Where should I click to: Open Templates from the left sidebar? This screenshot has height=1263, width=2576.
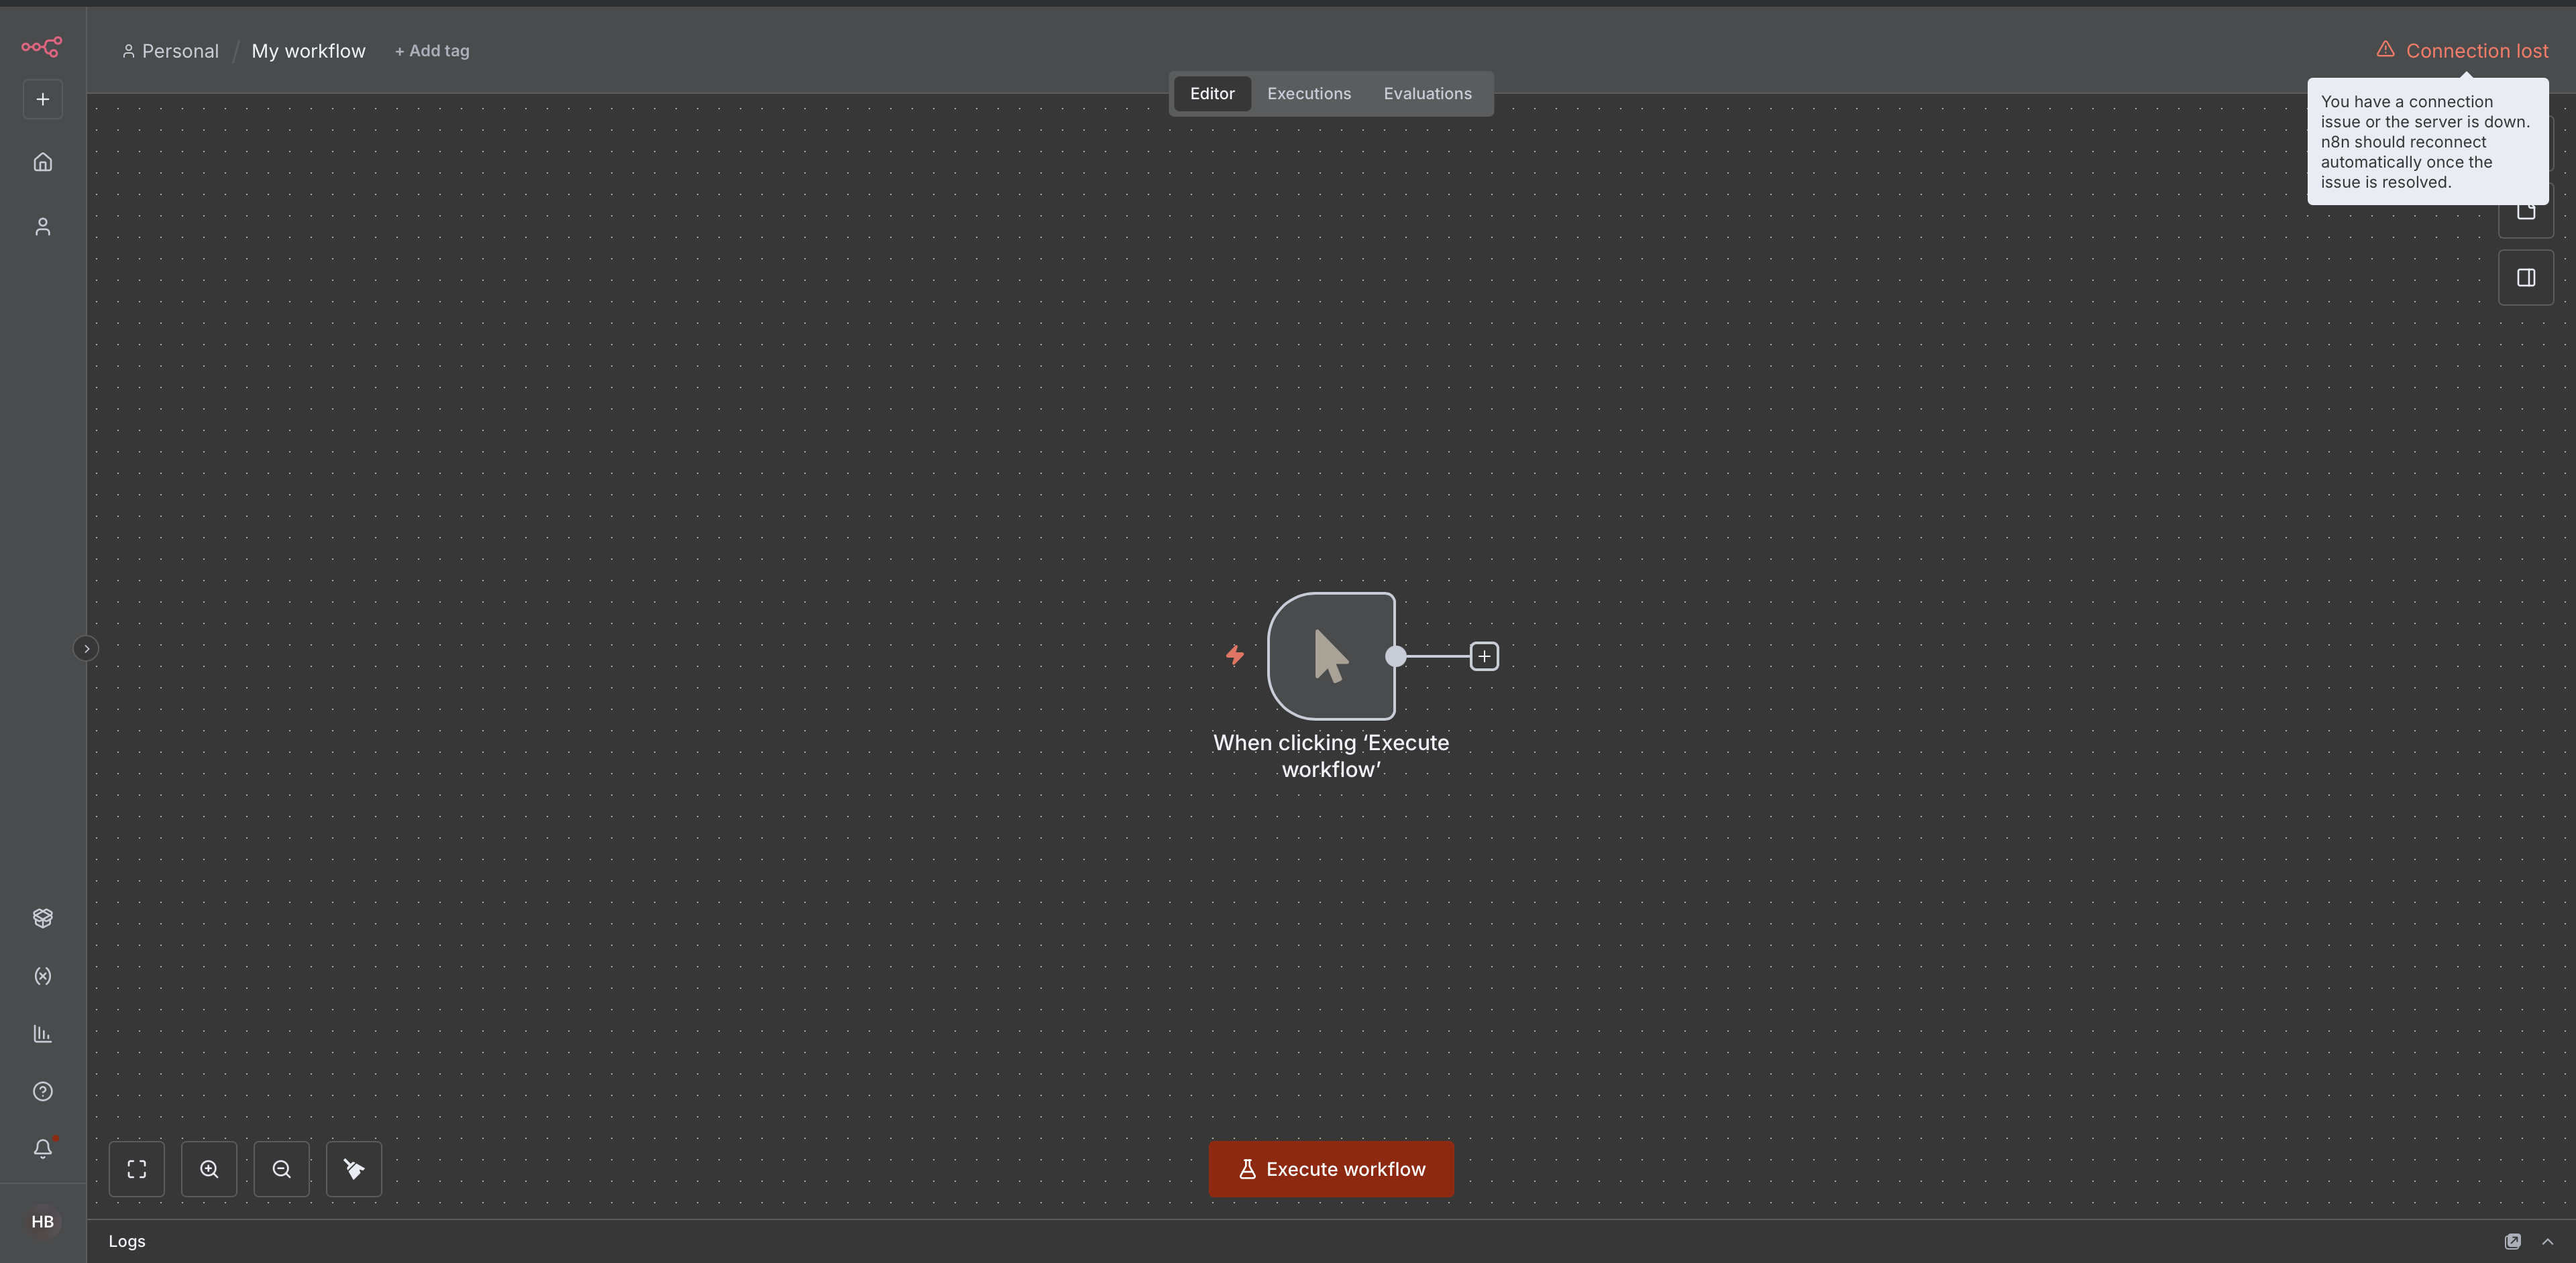tap(42, 918)
